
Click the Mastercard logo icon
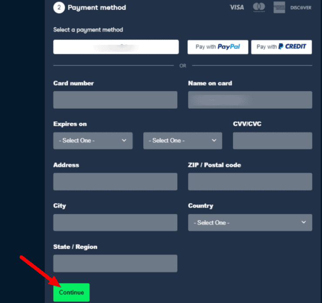point(259,7)
